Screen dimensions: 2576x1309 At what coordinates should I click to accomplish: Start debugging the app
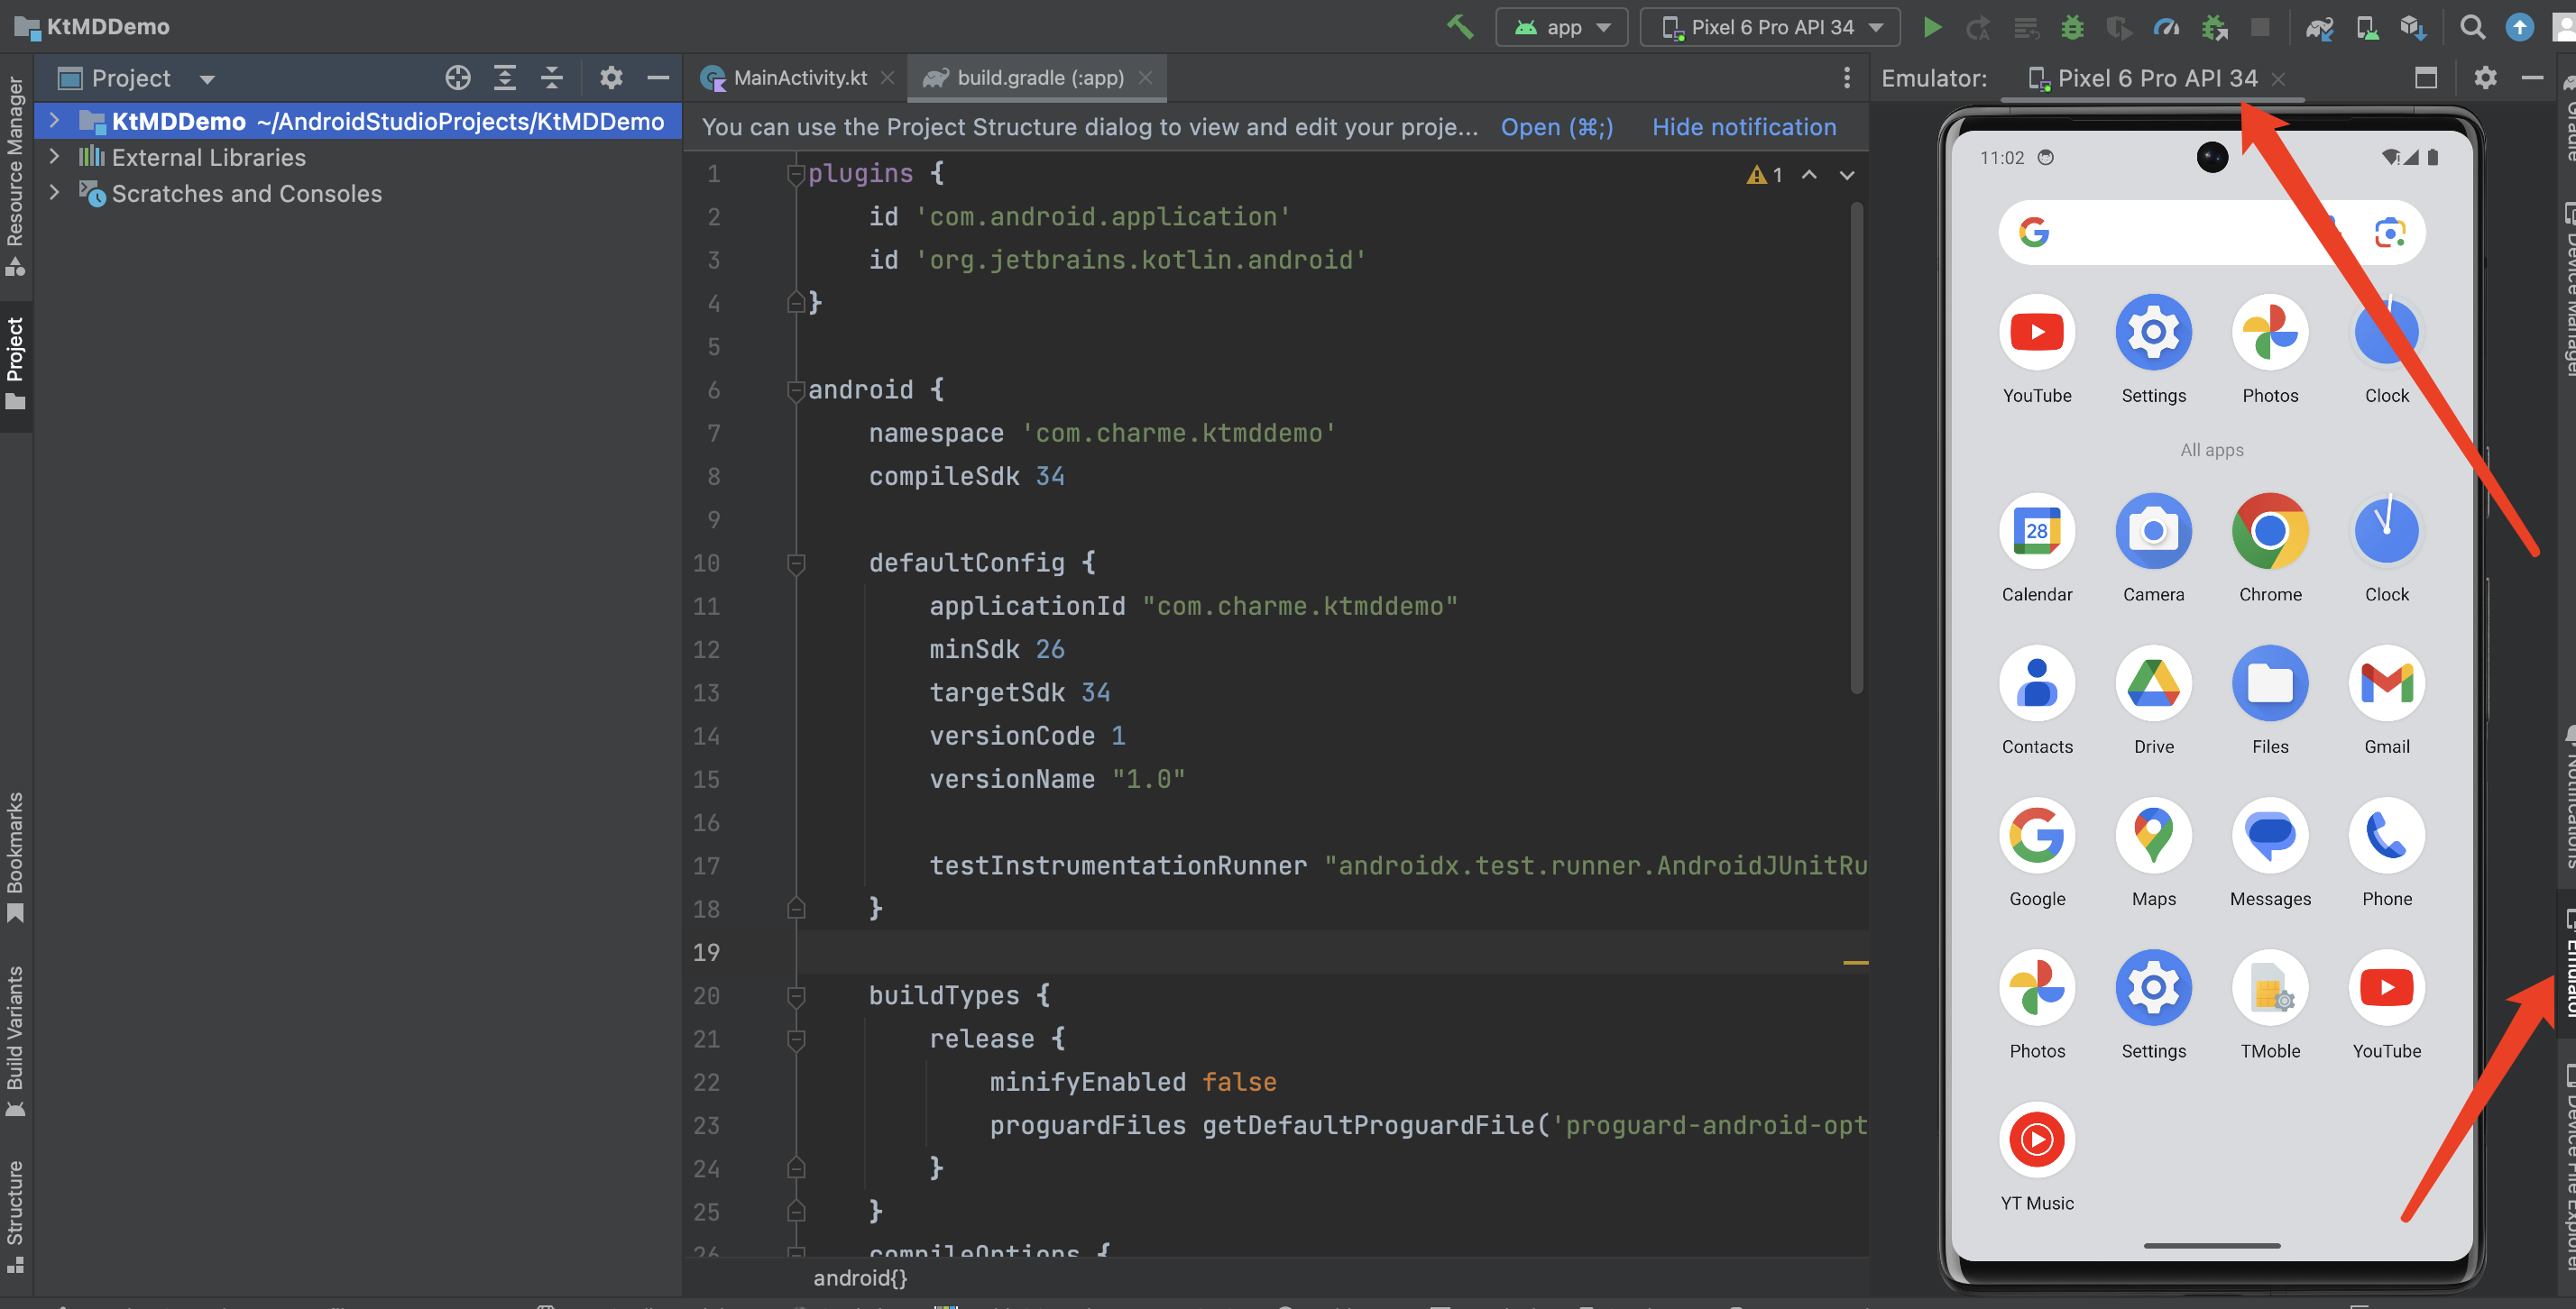[x=2072, y=27]
